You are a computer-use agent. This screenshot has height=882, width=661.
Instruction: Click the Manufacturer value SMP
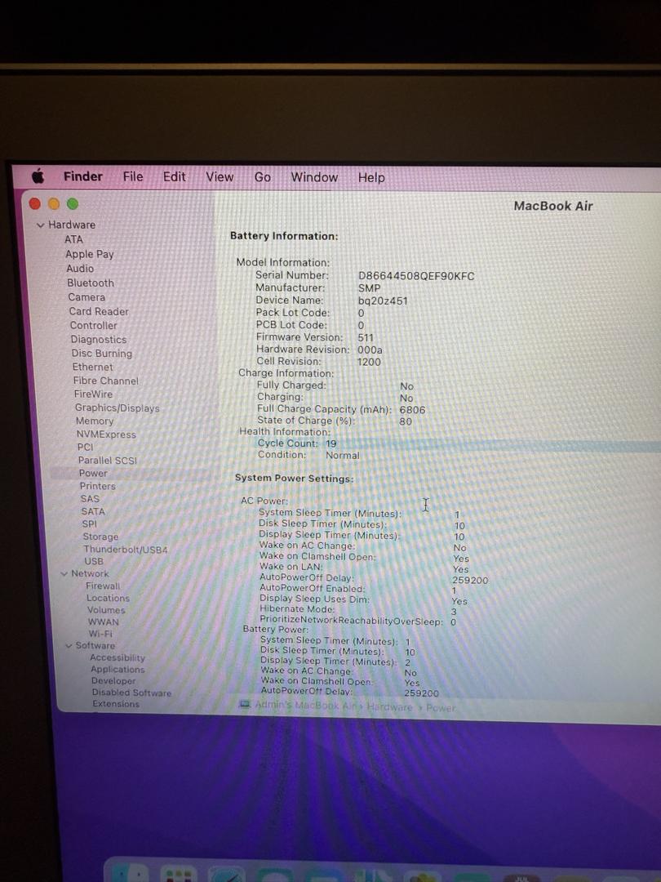click(370, 288)
